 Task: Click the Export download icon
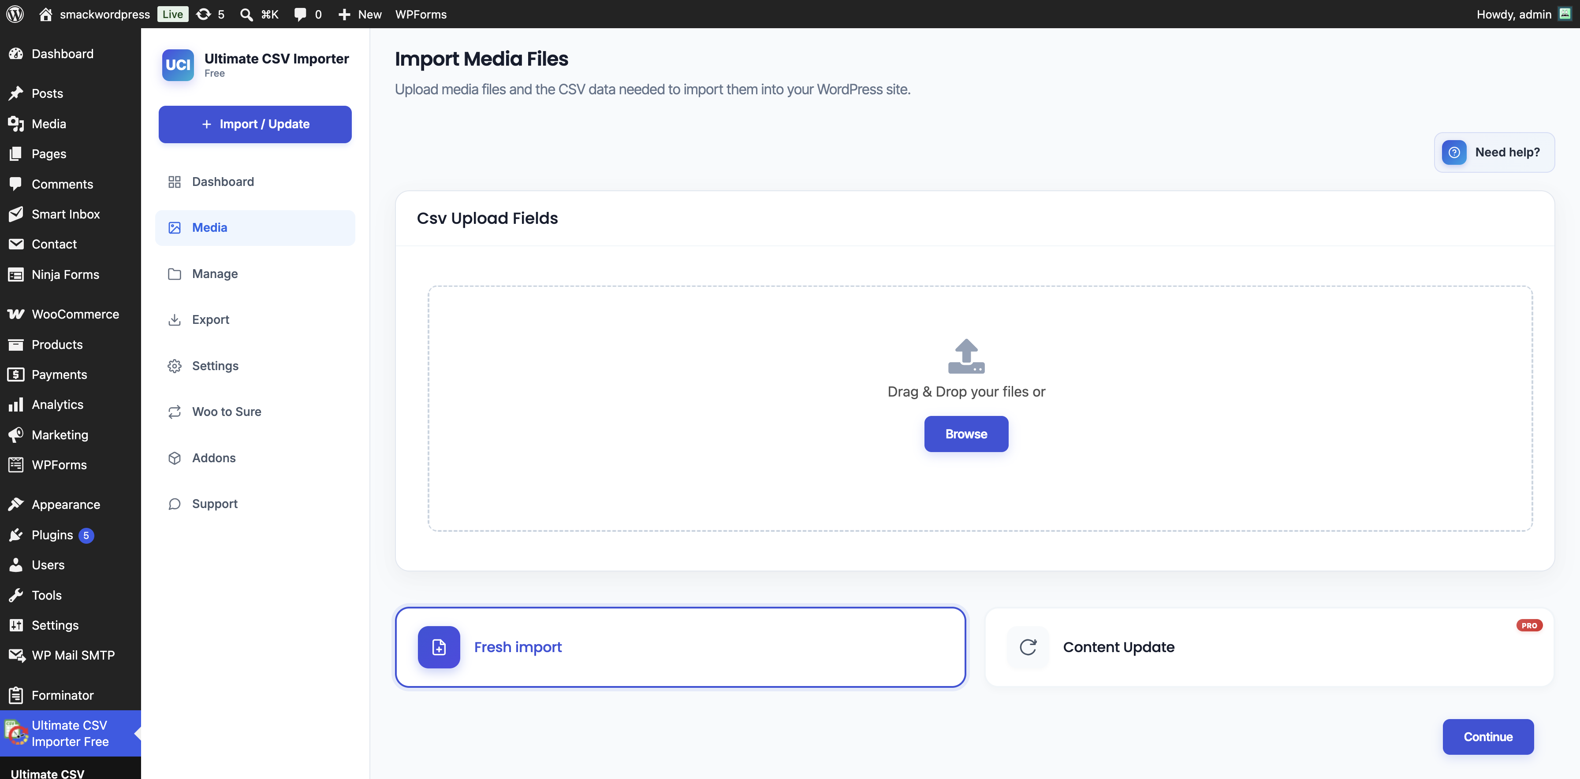174,319
